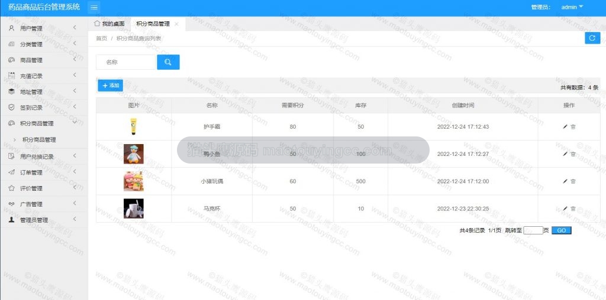Open the 订单管理 sidebar menu label

coord(31,172)
